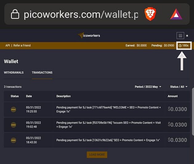Click the date 05/31/2022 19:25:55
Screen dimensions: 194x164
click(x=33, y=109)
